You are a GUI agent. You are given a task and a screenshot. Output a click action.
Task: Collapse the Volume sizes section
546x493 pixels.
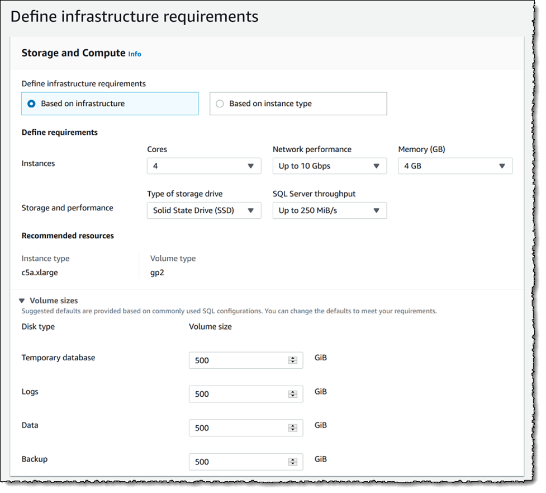[x=22, y=301]
